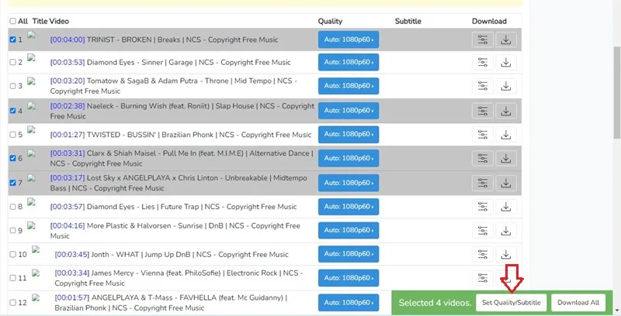Screen dimensions: 621x316
Task: Uncheck video 4 Burning Wish checkbox
Action: tap(12, 111)
